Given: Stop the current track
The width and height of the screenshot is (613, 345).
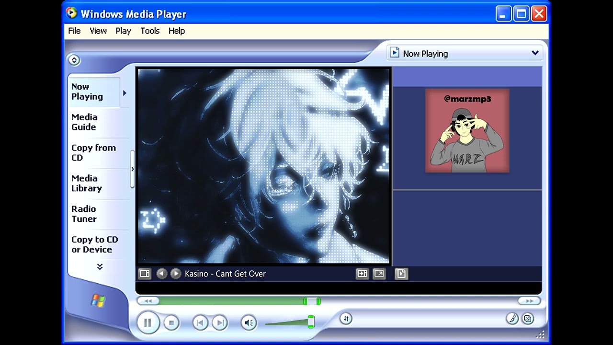Looking at the screenshot, I should (x=171, y=323).
